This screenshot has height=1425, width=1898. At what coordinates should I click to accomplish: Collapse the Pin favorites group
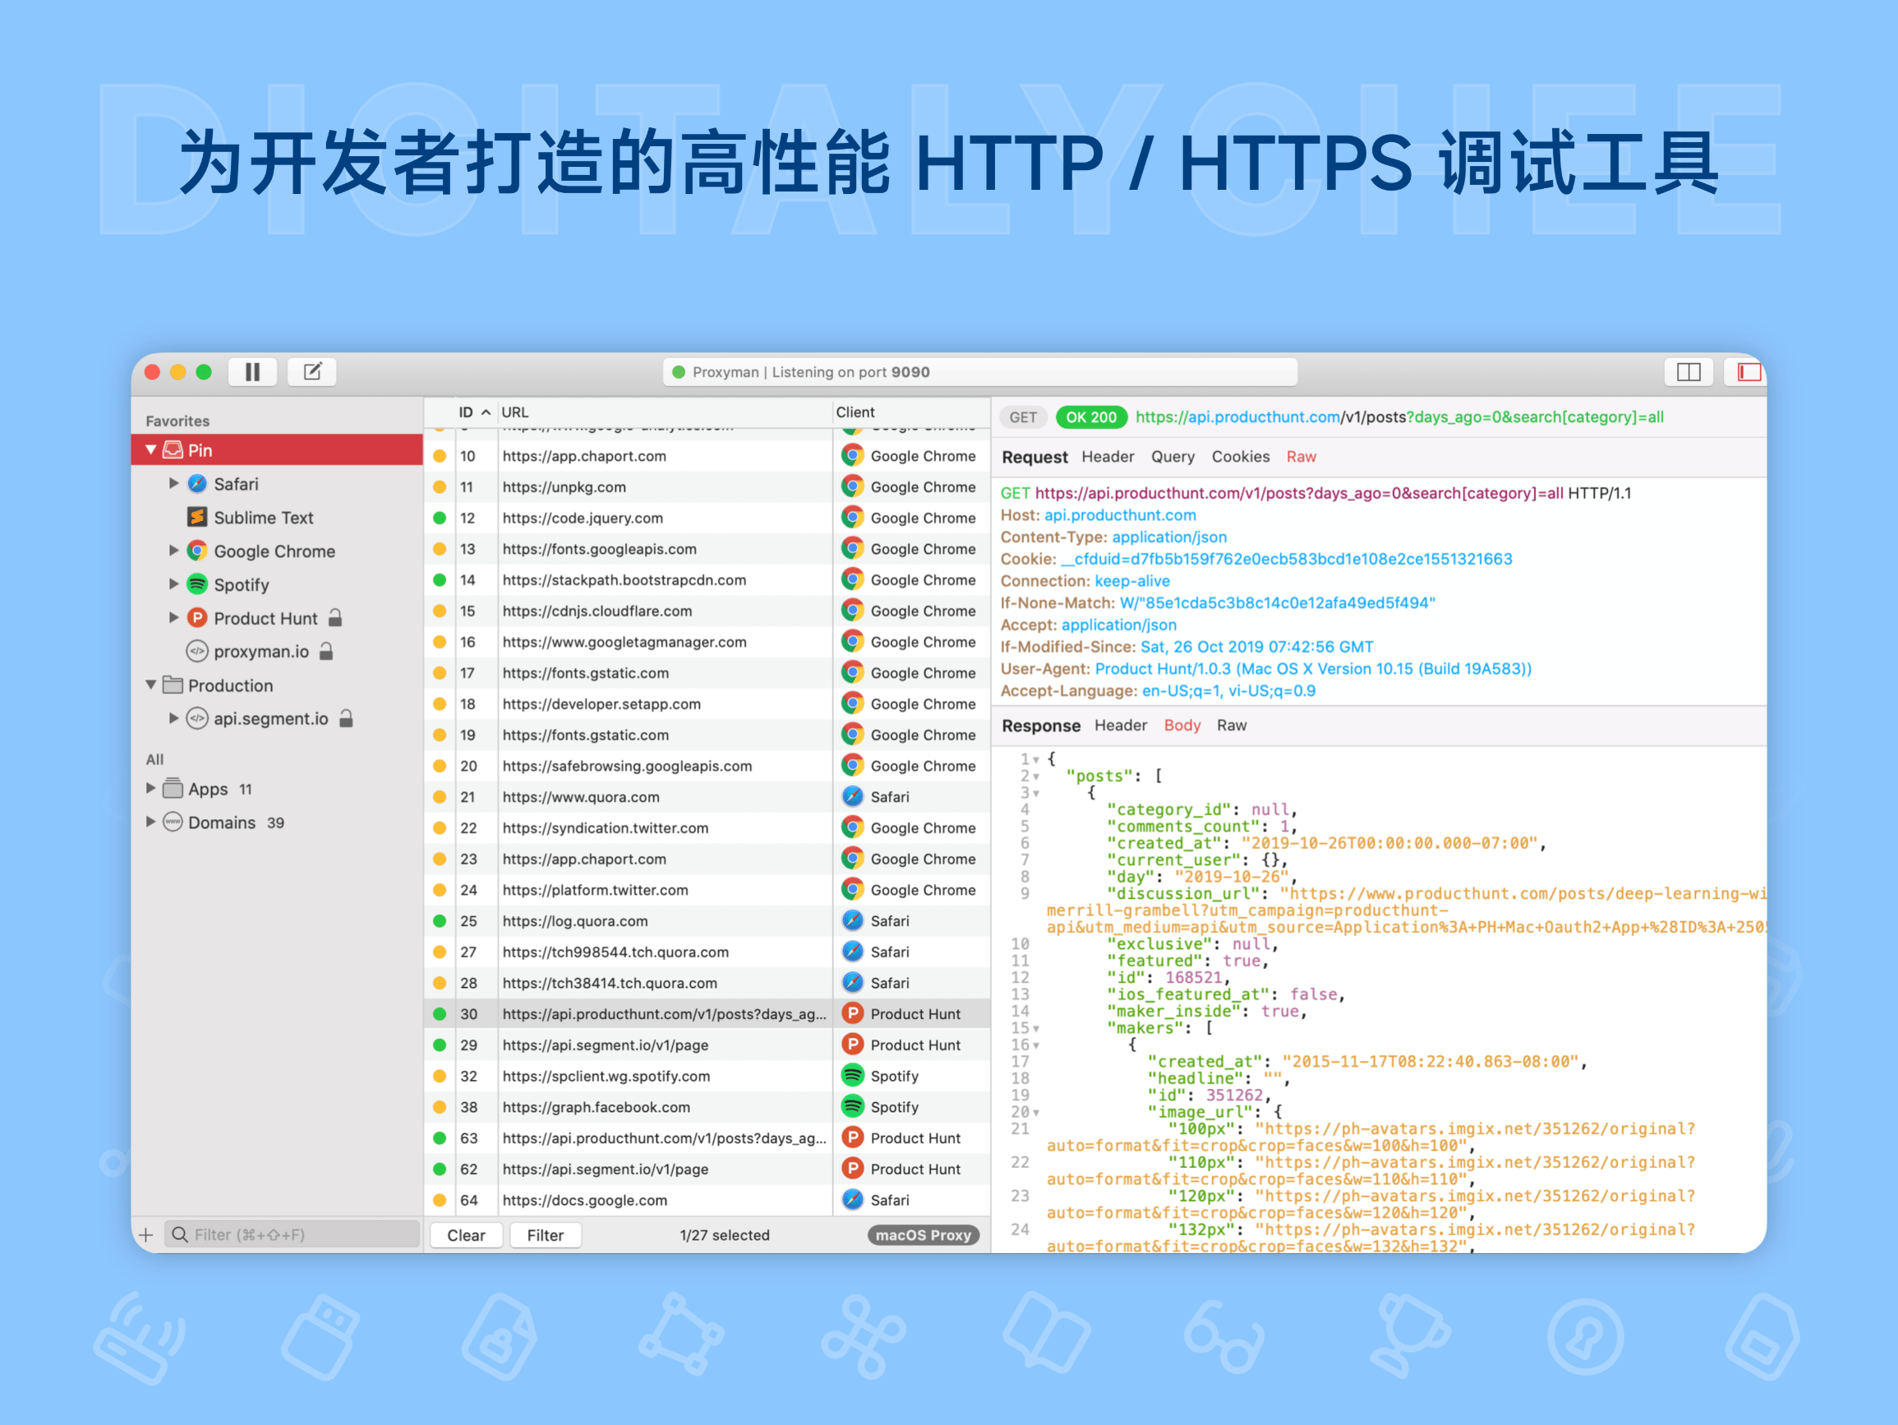coord(151,450)
